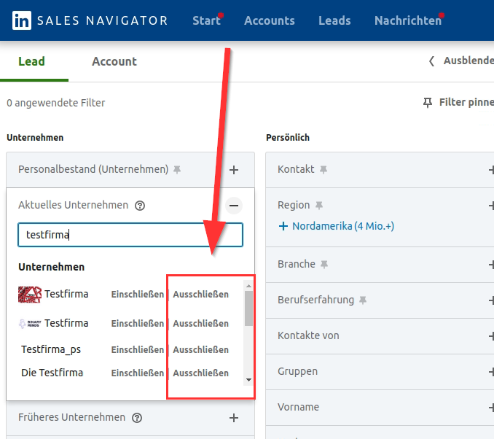Expand the Früheres Unternehmen filter

(234, 418)
